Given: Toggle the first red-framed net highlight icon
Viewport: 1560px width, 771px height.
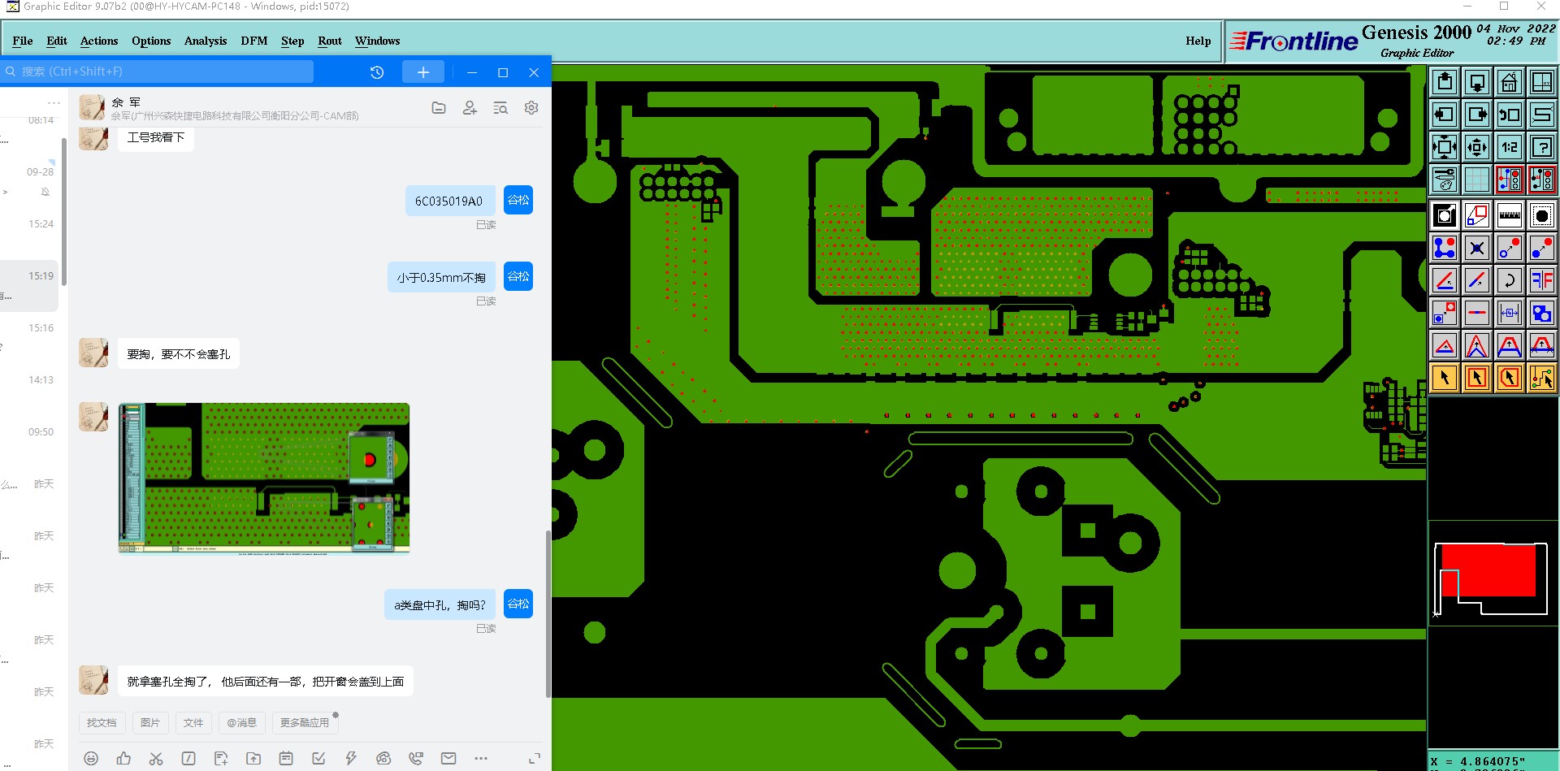Looking at the screenshot, I should [1510, 180].
